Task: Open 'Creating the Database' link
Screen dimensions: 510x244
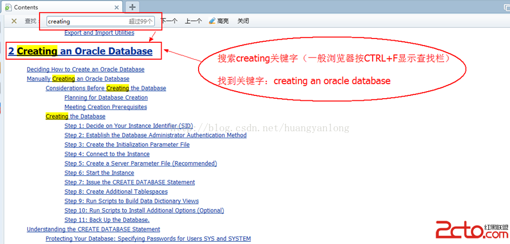Action: tap(75, 117)
